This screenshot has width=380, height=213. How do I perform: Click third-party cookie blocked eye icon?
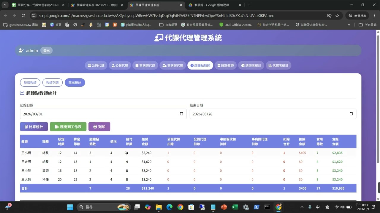(x=329, y=16)
